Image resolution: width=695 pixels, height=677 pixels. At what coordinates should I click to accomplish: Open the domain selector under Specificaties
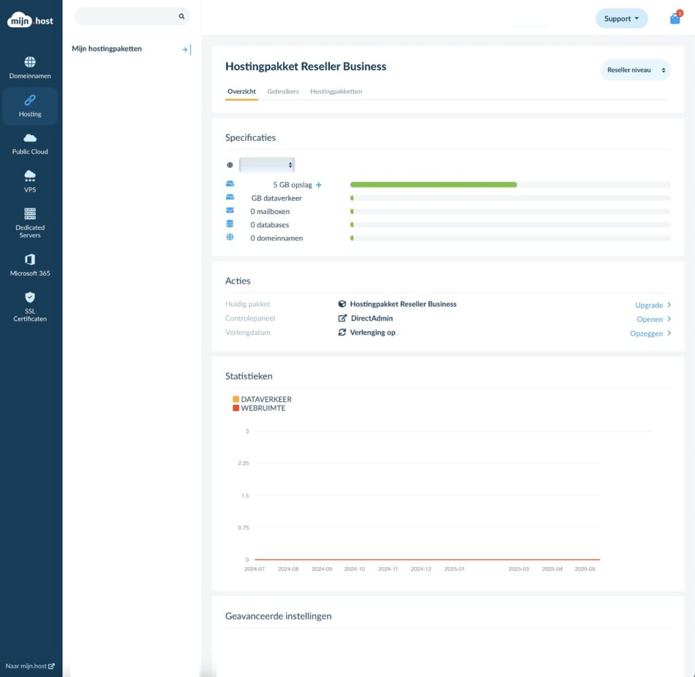[267, 165]
